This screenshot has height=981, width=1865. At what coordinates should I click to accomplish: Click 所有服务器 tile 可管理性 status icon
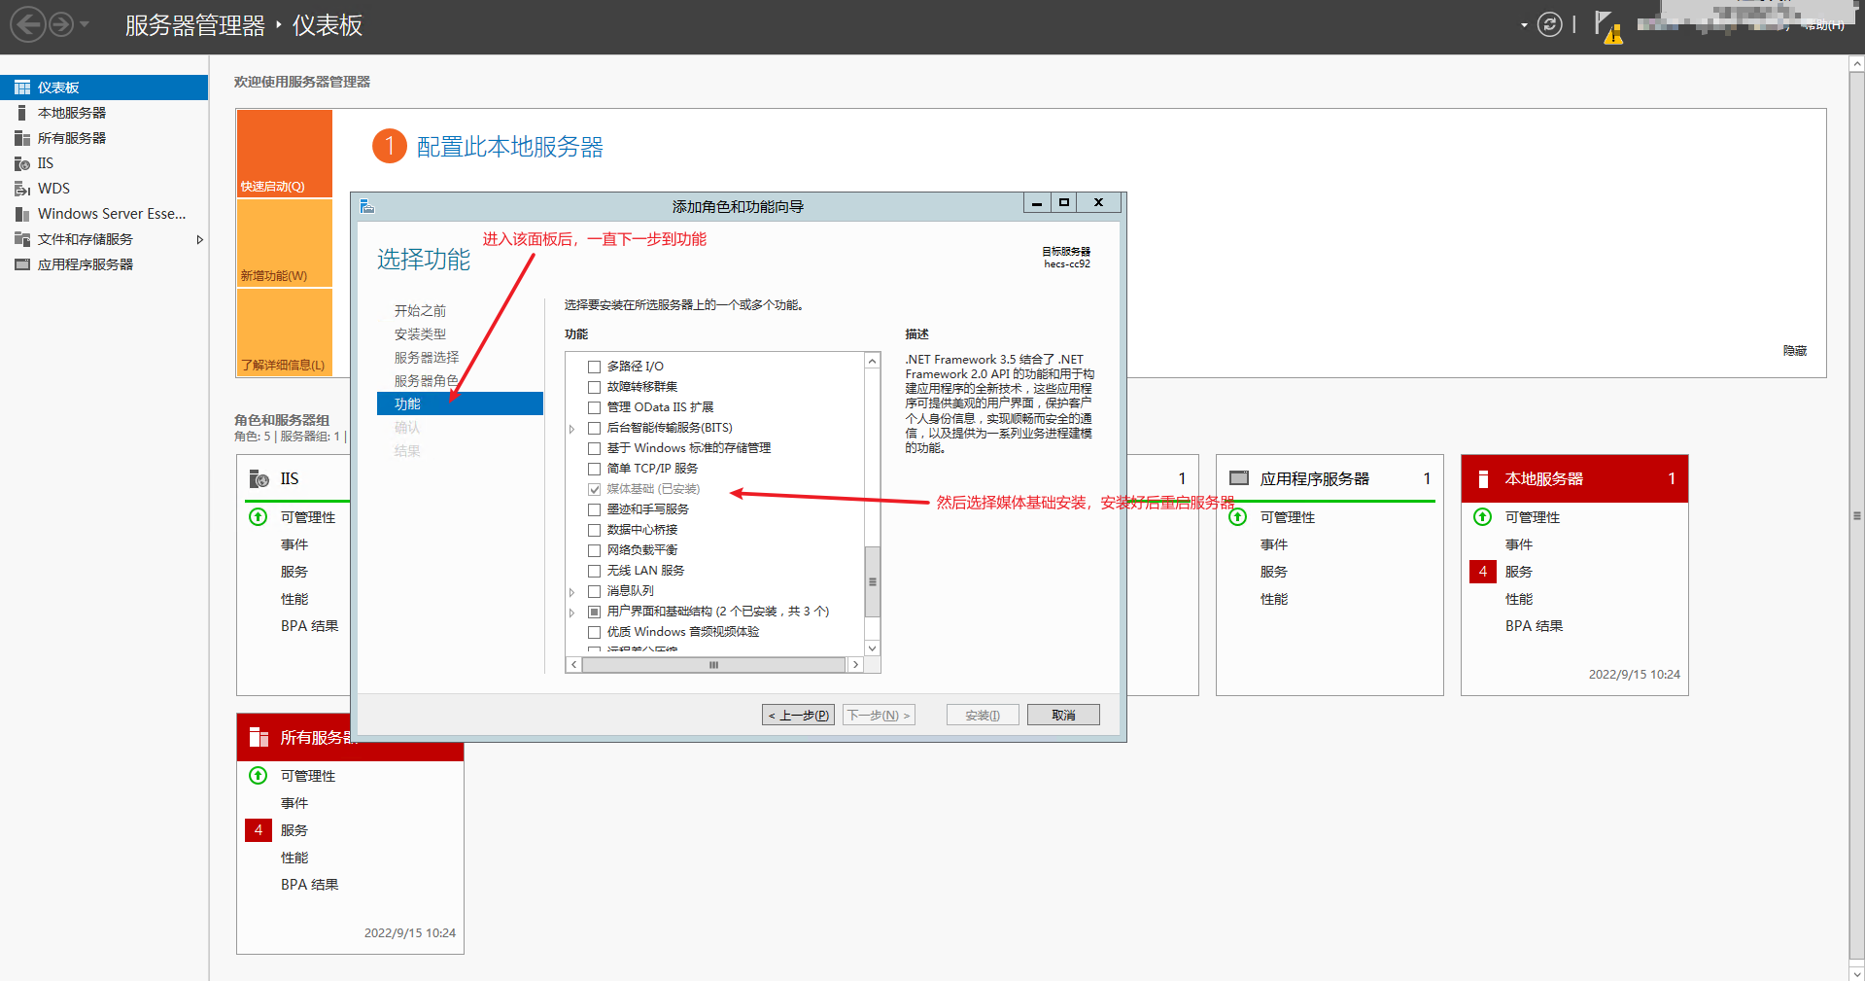click(259, 776)
